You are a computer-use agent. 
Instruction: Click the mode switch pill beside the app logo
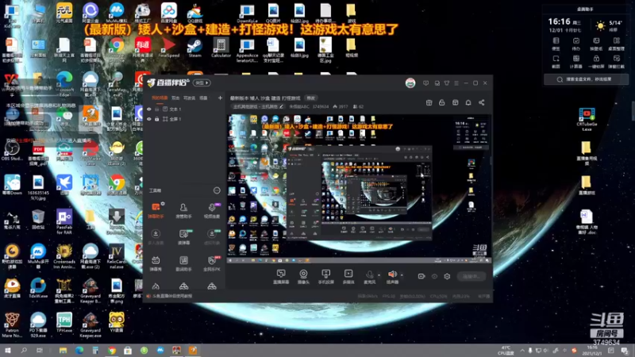point(202,83)
